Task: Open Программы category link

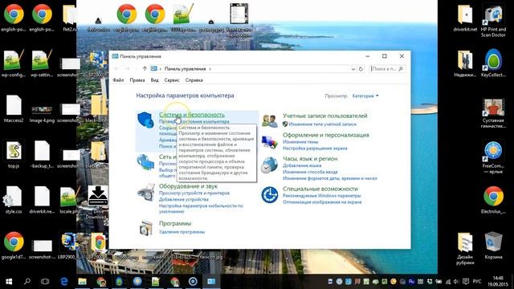Action: point(175,223)
